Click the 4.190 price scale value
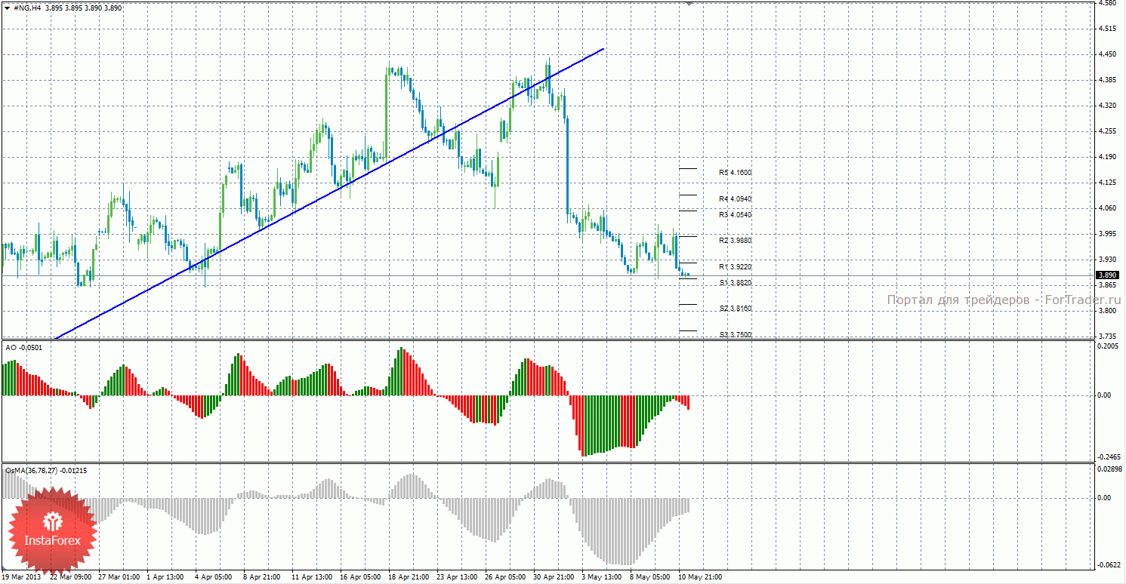 click(x=1108, y=157)
